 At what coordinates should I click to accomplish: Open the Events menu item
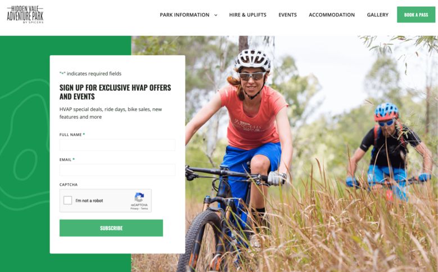click(x=287, y=15)
